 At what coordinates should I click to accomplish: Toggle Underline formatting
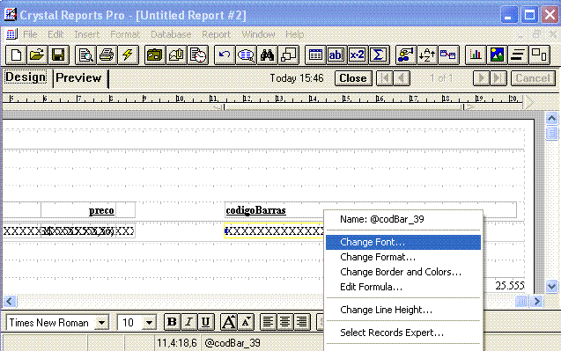(x=206, y=322)
